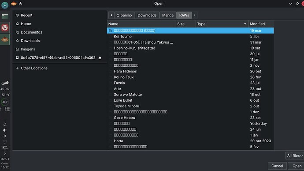Switch to the Vivaldi taskbar icon
This screenshot has width=304, height=171.
tap(5, 28)
